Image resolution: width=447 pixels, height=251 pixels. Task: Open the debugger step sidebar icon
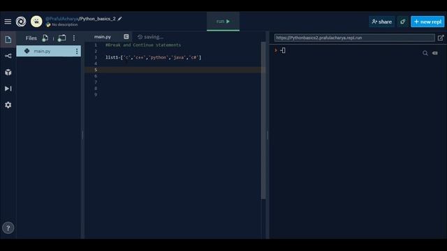pyautogui.click(x=8, y=89)
